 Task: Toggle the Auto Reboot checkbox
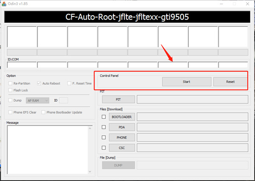tap(39, 84)
